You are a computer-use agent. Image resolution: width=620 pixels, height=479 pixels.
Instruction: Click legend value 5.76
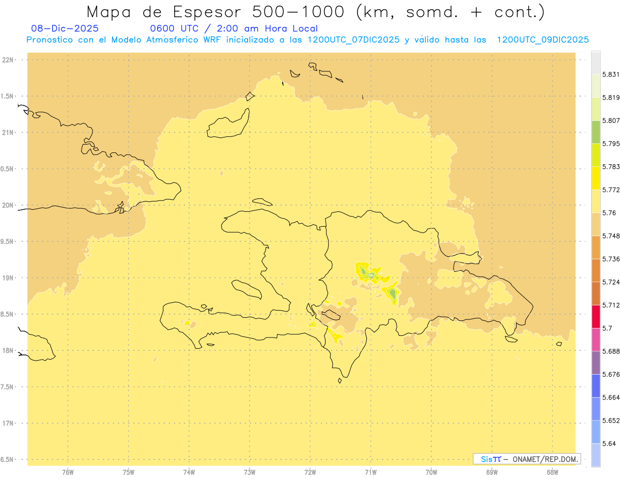coord(609,213)
